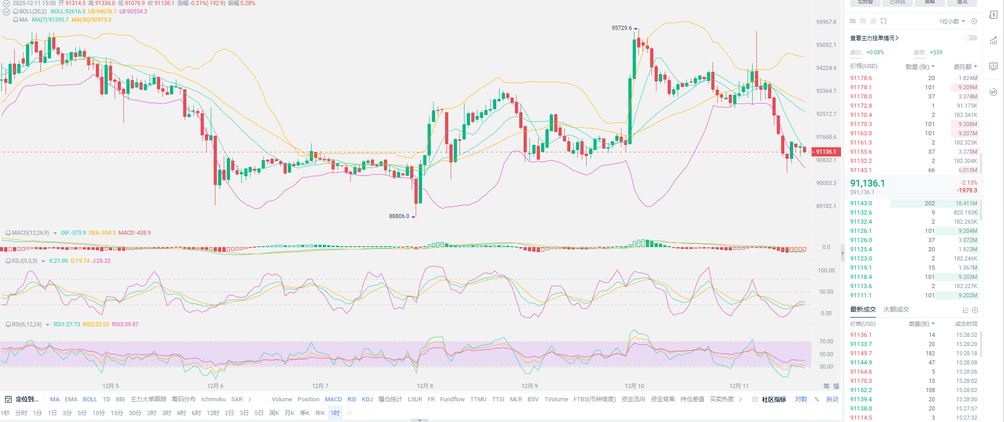The height and width of the screenshot is (422, 1004).
Task: Toggle 对数 logarithmic scale option
Action: (x=801, y=399)
